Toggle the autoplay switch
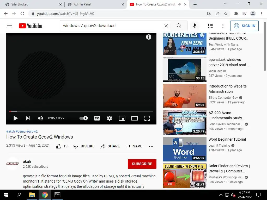This screenshot has height=200, width=267. pos(84,118)
